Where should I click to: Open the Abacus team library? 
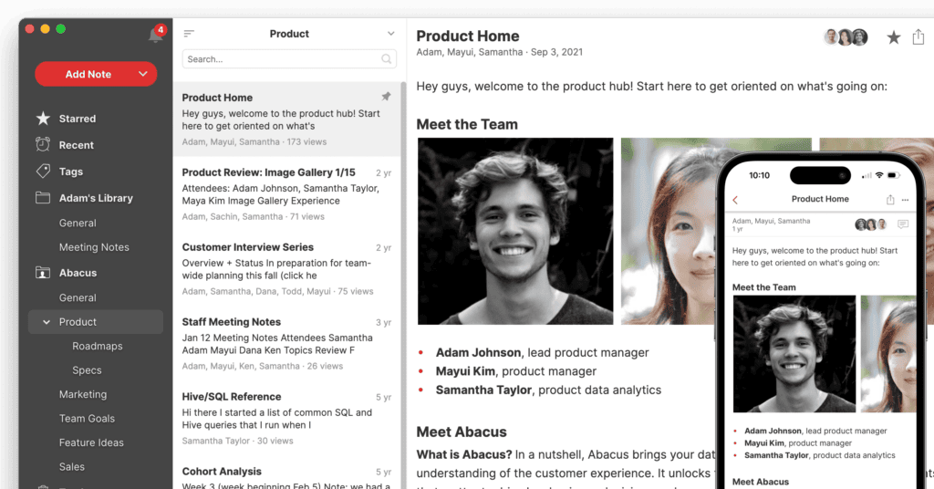point(78,273)
